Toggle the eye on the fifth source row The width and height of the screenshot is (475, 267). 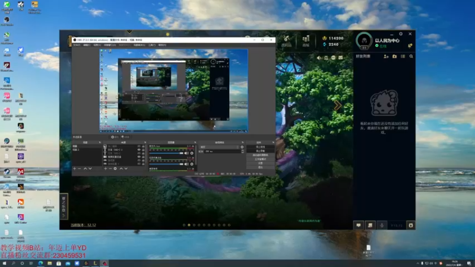(x=139, y=160)
